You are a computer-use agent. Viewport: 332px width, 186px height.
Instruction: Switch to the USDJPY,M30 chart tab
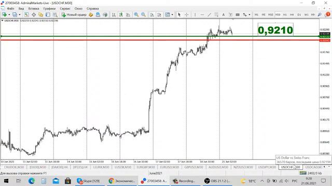[x=267, y=167]
